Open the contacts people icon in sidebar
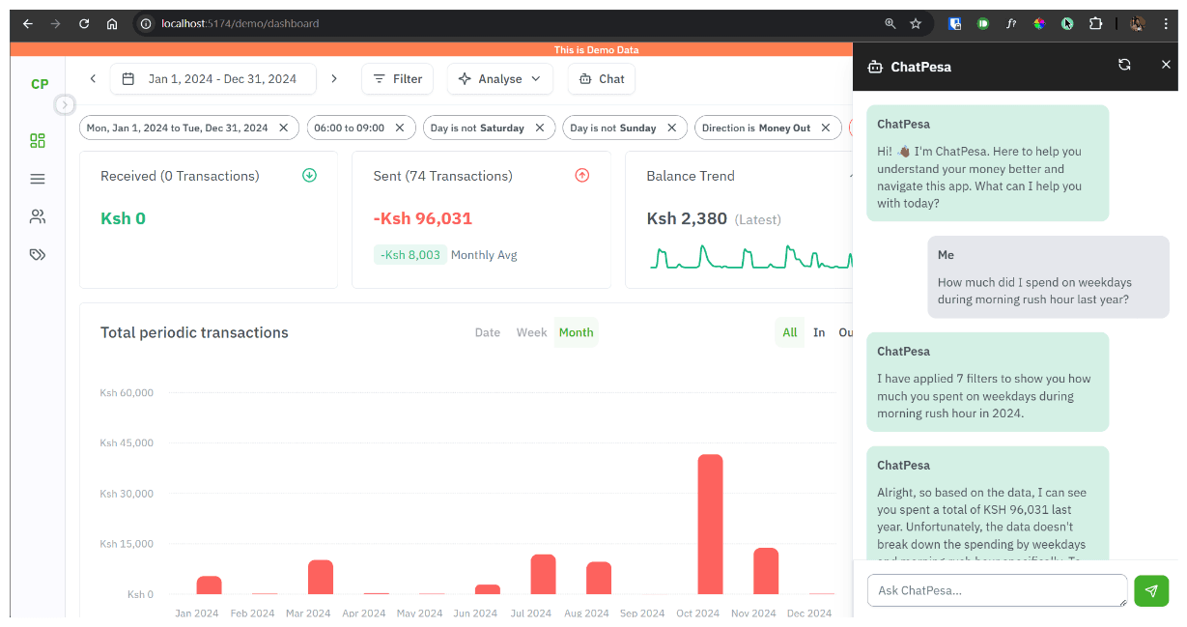Screen dimensions: 1187x627 (x=38, y=216)
